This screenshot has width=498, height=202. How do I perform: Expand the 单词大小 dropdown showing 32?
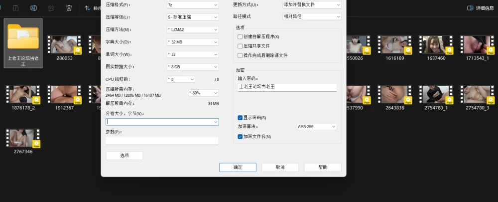pyautogui.click(x=192, y=54)
